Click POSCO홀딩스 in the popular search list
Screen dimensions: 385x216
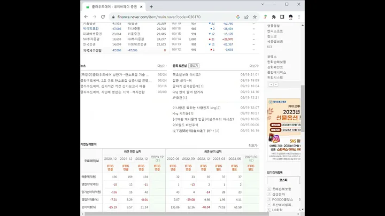click(282, 199)
